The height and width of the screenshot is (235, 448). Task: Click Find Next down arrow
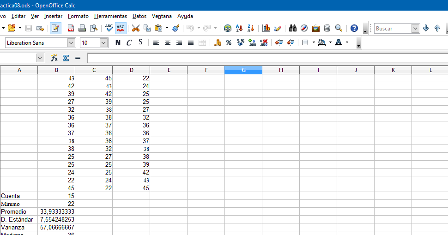tap(426, 28)
